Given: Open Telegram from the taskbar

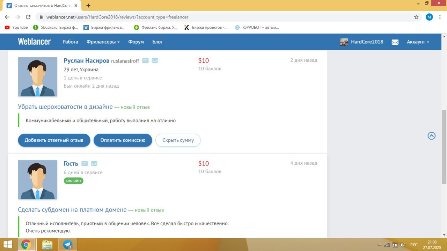Looking at the screenshot, I should click(x=68, y=244).
